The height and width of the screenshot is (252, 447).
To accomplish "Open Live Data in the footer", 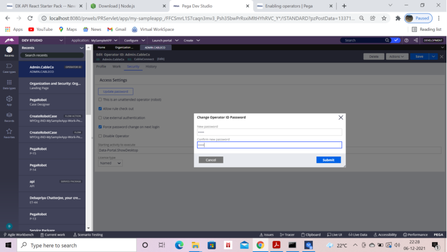I will pyautogui.click(x=358, y=235).
